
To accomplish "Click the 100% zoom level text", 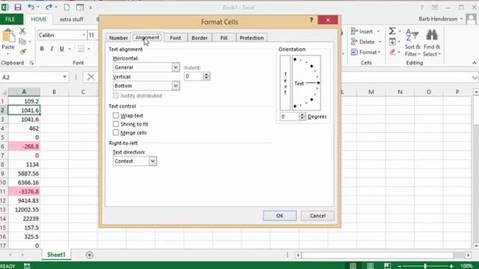I will pos(466,266).
